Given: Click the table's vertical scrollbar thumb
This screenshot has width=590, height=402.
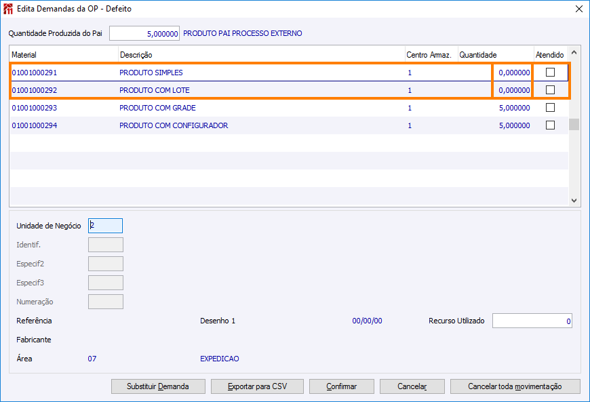Looking at the screenshot, I should point(574,125).
